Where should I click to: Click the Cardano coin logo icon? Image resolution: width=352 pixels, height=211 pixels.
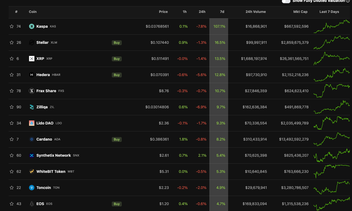click(32, 139)
